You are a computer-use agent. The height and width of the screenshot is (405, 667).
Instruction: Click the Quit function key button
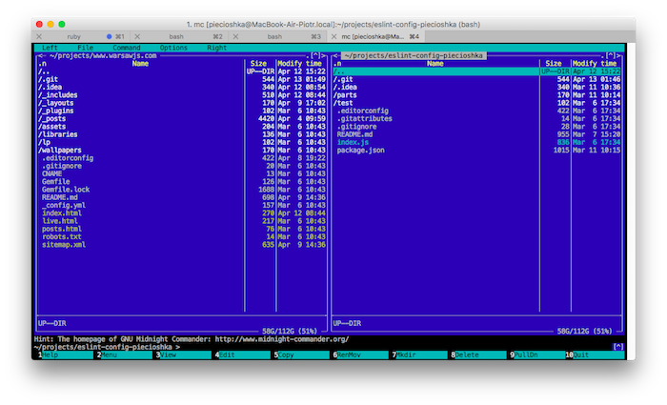coord(581,354)
